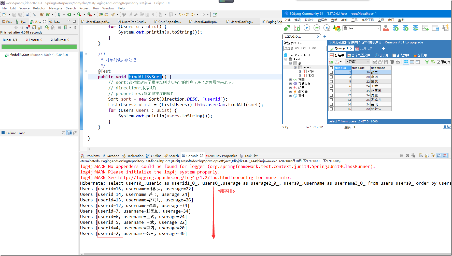This screenshot has height=256, width=452.
Task: Click SQLyog funnel filter icon in result toolbar
Action: pos(427,62)
